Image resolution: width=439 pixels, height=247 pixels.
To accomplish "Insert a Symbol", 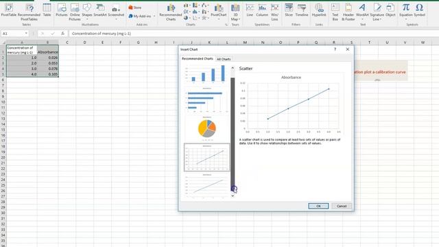I will [x=419, y=10].
